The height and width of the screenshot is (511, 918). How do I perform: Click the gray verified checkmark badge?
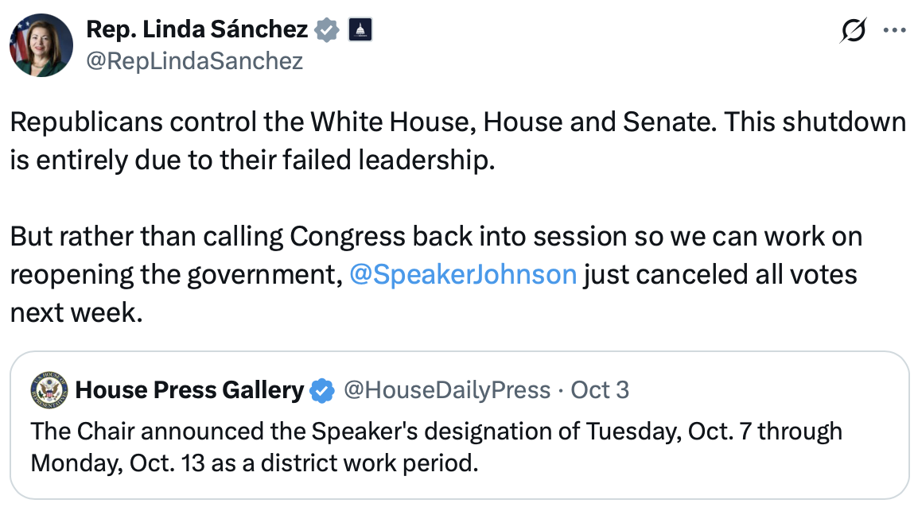click(326, 30)
